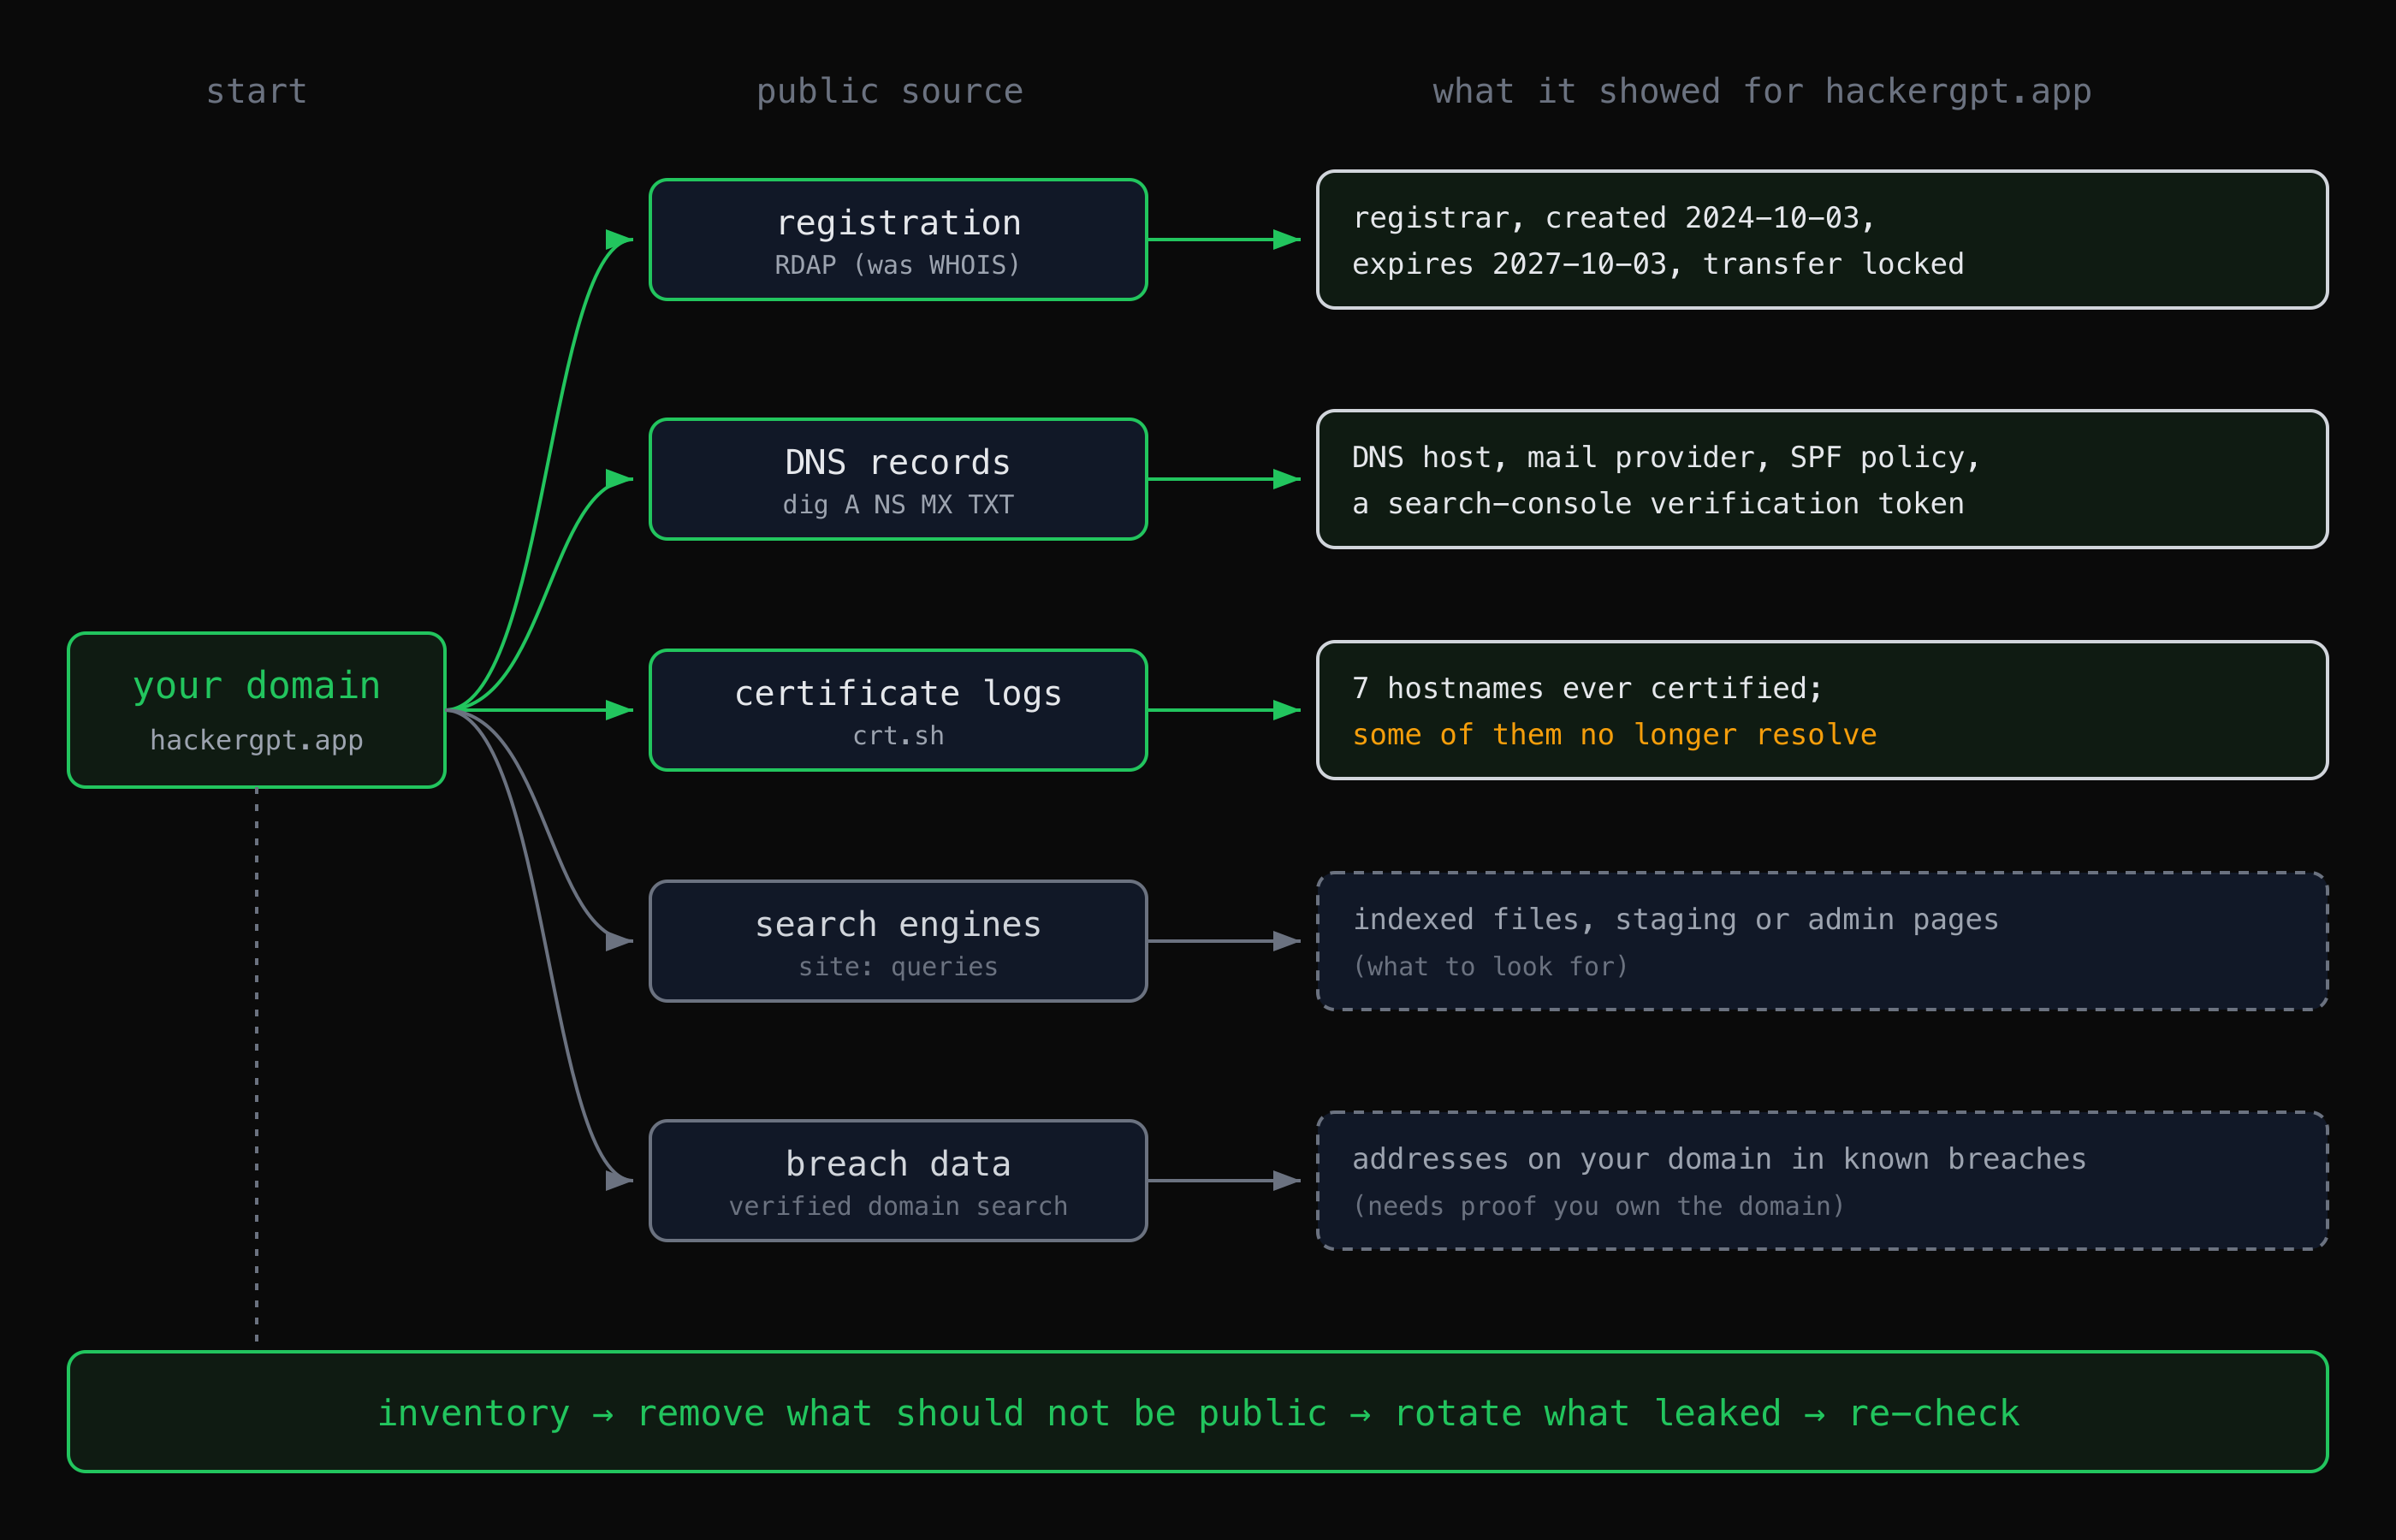This screenshot has width=2396, height=1540.
Task: Click the 'RDAP (was WHOIS)' subtitle
Action: click(898, 265)
